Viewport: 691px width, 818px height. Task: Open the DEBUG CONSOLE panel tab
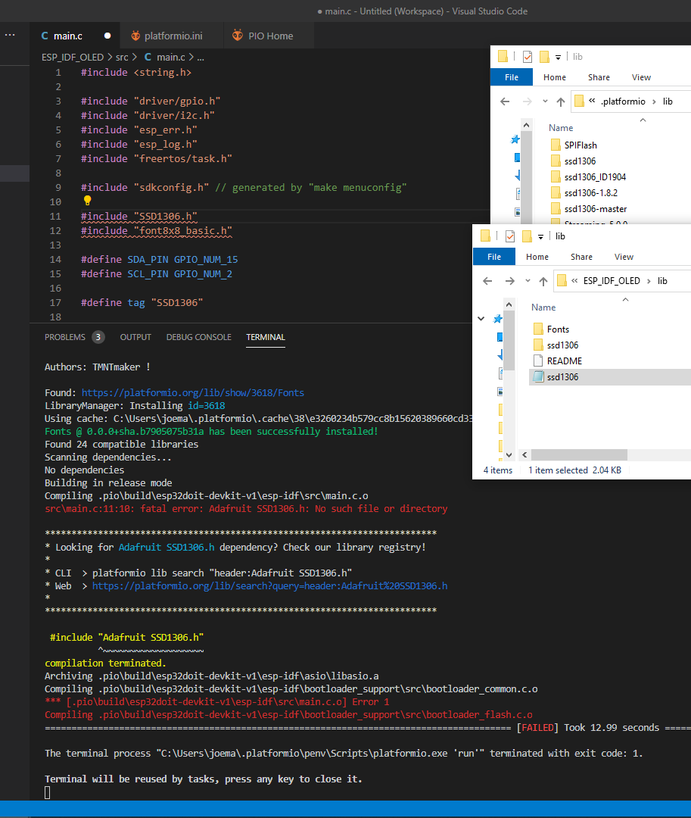pos(198,337)
